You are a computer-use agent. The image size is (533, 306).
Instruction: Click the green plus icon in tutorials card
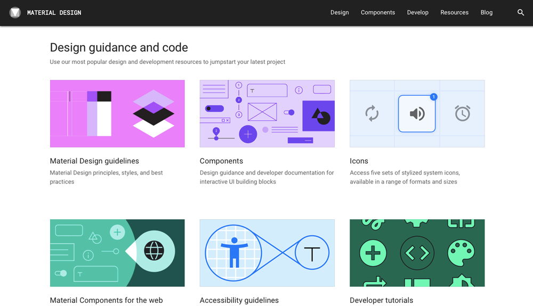pyautogui.click(x=373, y=253)
